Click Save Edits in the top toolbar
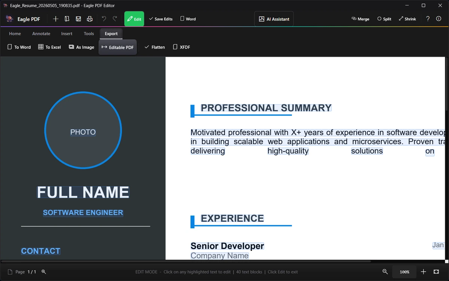This screenshot has width=449, height=281. coord(161,19)
